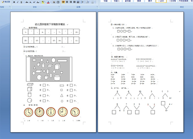193x139 pixels.
Task: Toggle character shading (A) button
Action: [54, 2]
